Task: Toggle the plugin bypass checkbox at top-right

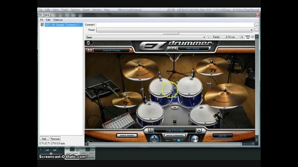Action: 252,37
